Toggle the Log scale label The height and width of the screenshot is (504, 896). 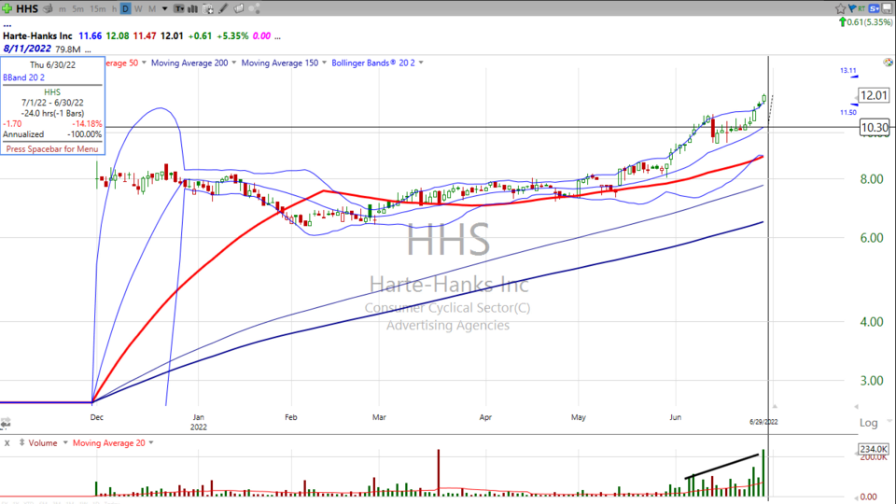pos(868,423)
